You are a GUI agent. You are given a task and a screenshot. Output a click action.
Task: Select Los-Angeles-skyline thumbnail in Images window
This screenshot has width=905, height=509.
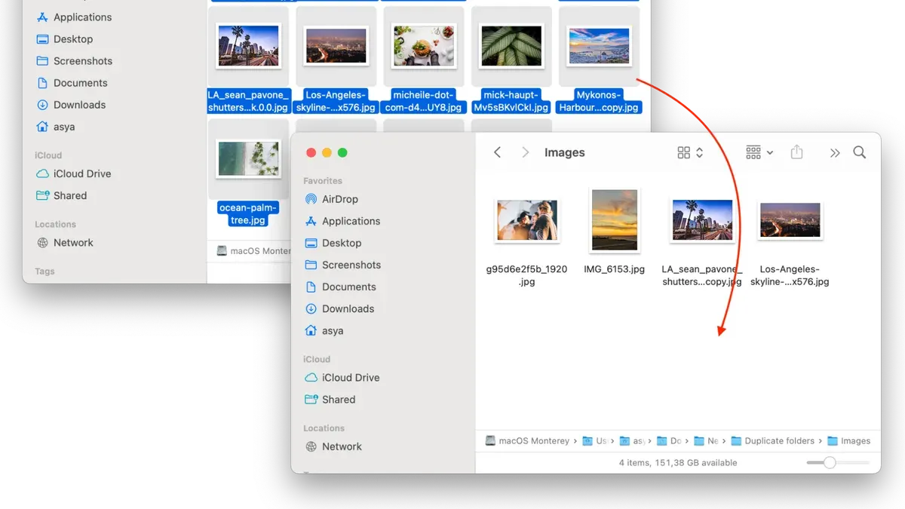click(x=790, y=219)
